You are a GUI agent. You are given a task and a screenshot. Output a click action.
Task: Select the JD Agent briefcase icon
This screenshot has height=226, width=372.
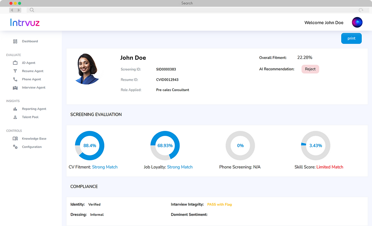pyautogui.click(x=15, y=63)
